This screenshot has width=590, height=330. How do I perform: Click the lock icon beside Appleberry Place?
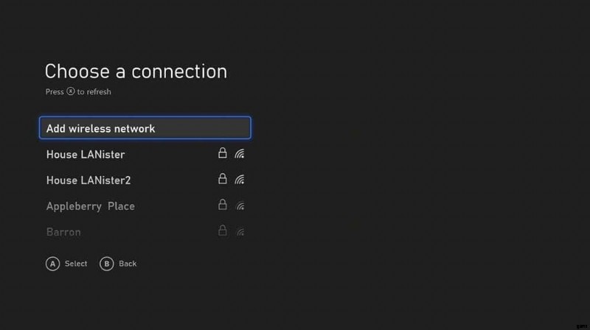223,205
